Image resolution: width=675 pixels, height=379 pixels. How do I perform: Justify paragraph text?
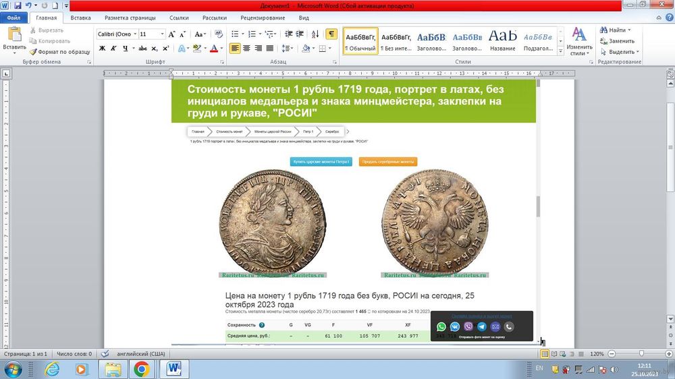click(x=270, y=48)
